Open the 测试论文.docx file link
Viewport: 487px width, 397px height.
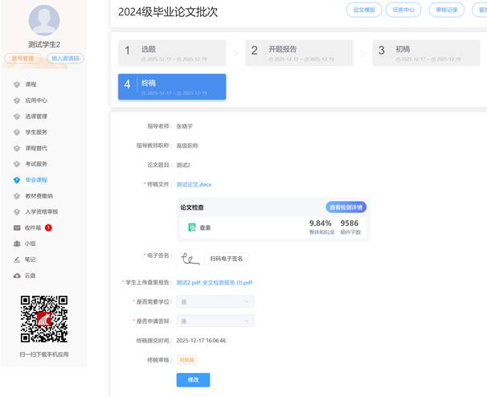pos(194,184)
